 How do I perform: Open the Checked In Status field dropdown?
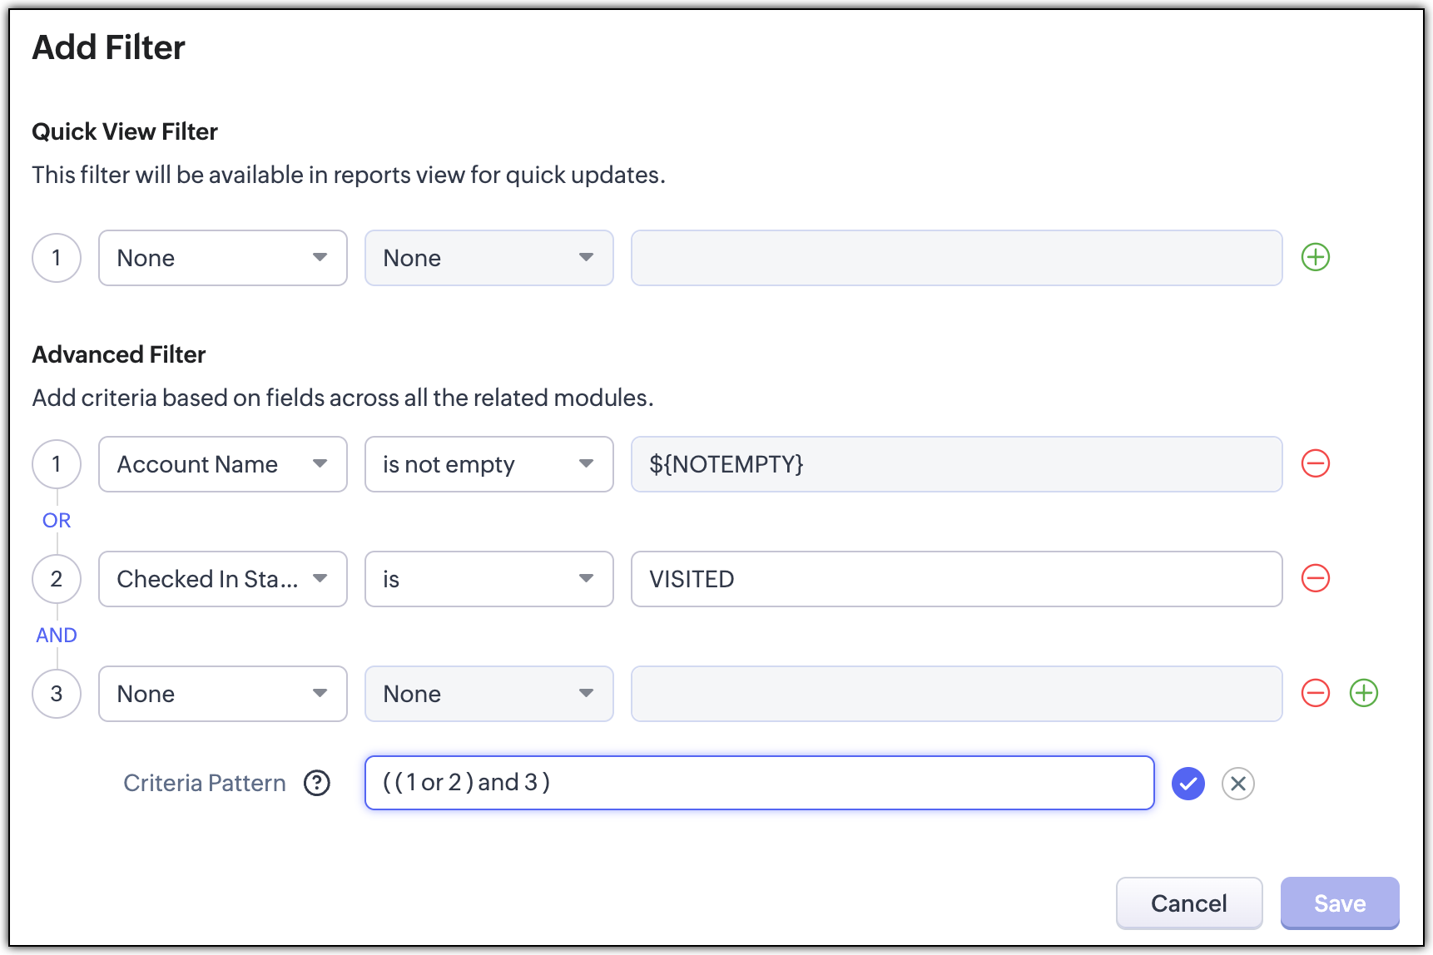click(222, 579)
